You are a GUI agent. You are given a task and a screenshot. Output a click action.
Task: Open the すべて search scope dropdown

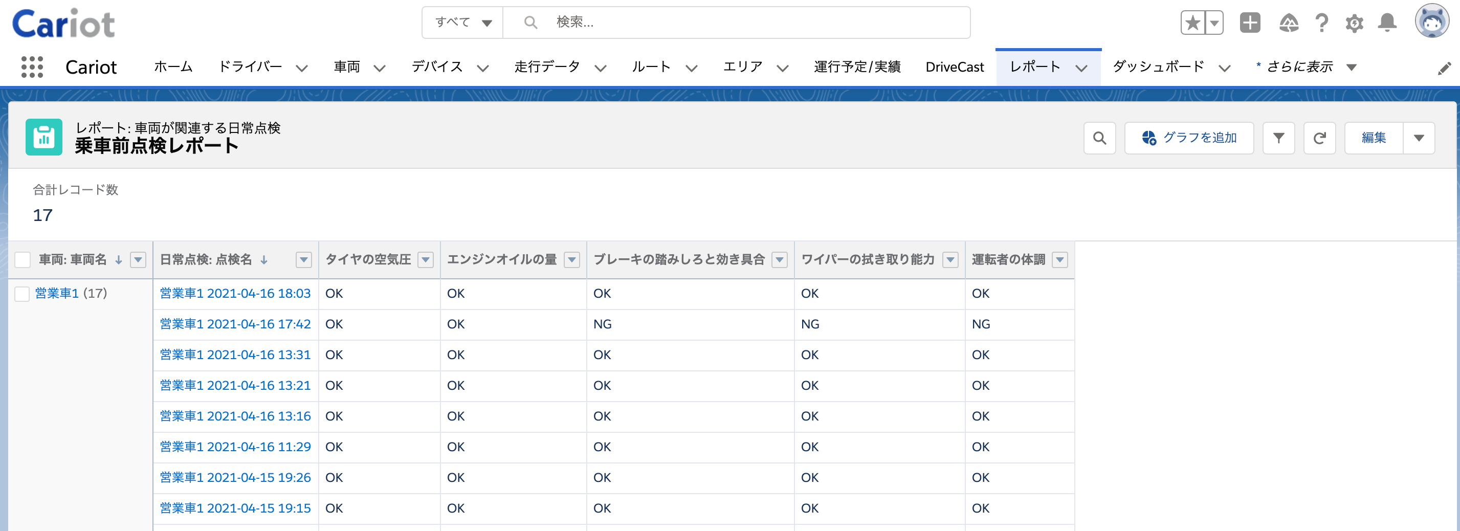(x=462, y=22)
